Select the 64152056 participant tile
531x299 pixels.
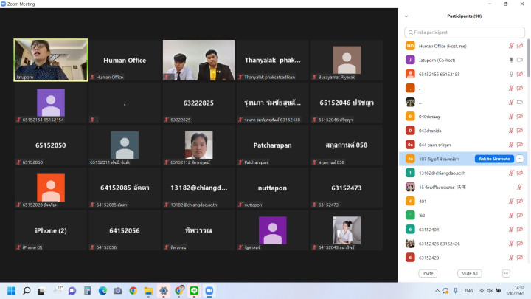coord(125,230)
